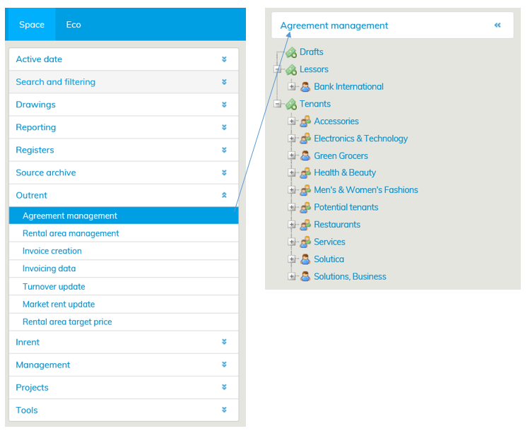This screenshot has width=530, height=431.
Task: Open Rental area management
Action: click(x=71, y=233)
